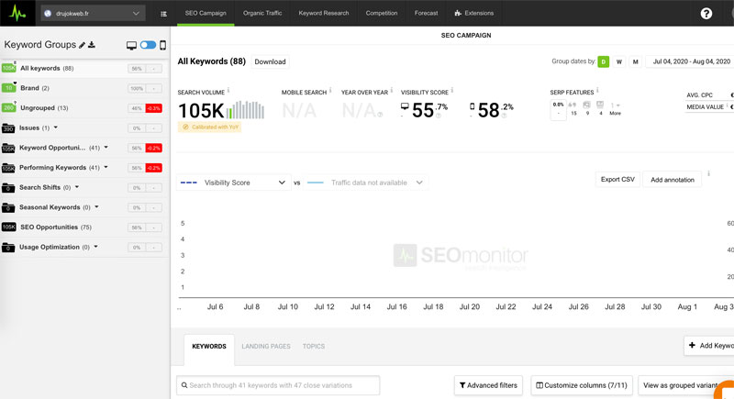This screenshot has width=734, height=399.
Task: Open SEO Opportunities group
Action: point(84,227)
